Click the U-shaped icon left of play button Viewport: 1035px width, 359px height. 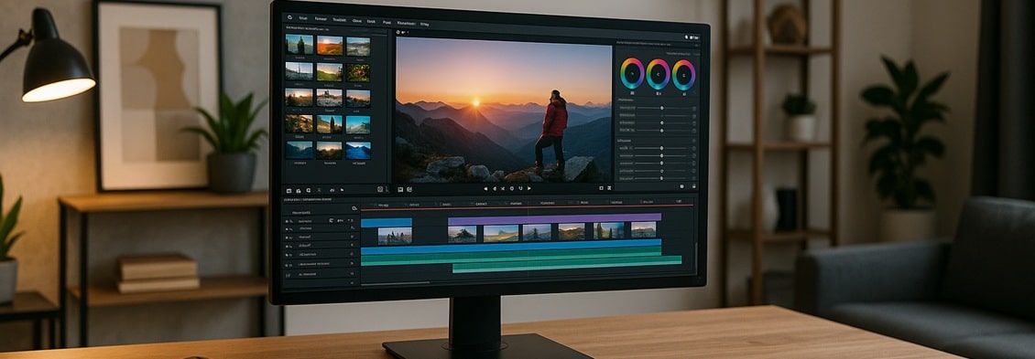point(520,188)
